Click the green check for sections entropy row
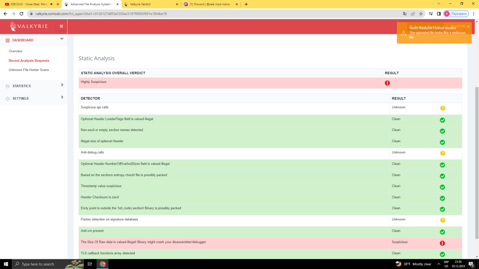This screenshot has width=479, height=269. 442,176
